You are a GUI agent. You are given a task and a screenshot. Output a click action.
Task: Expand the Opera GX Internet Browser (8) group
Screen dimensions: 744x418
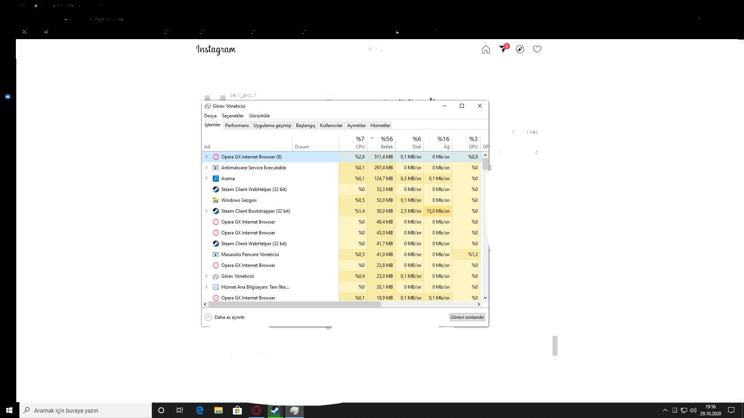207,157
